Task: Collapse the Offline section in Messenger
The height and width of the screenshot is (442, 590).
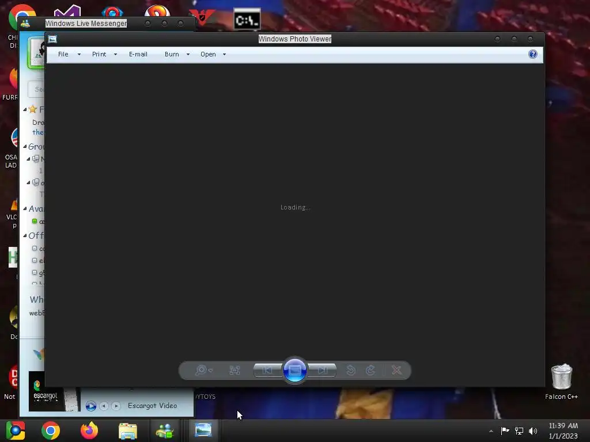Action: [x=25, y=235]
